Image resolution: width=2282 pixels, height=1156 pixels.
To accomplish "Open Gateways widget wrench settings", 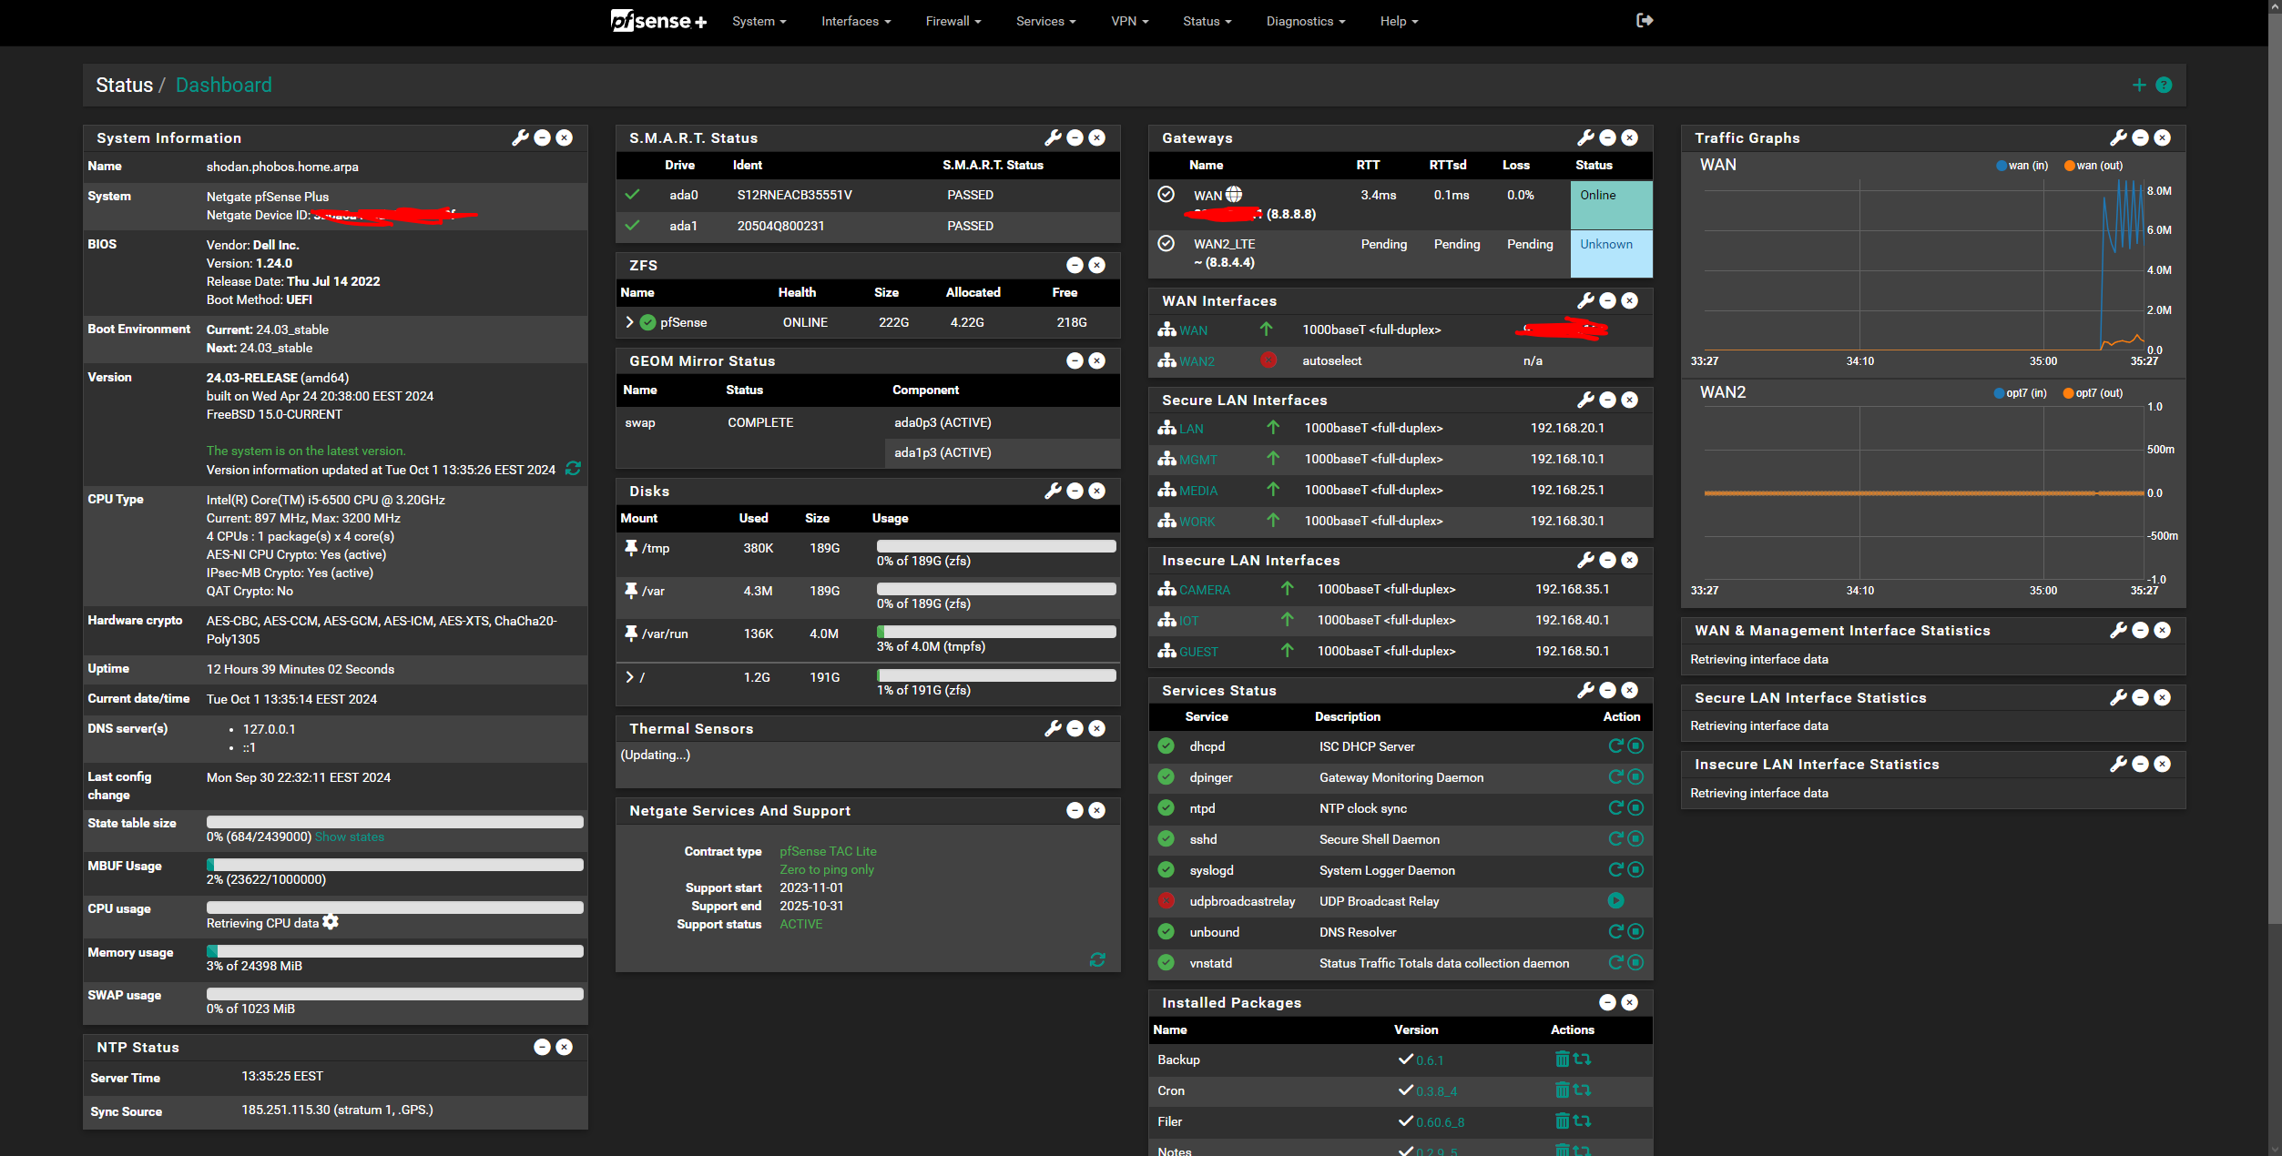I will [x=1585, y=137].
